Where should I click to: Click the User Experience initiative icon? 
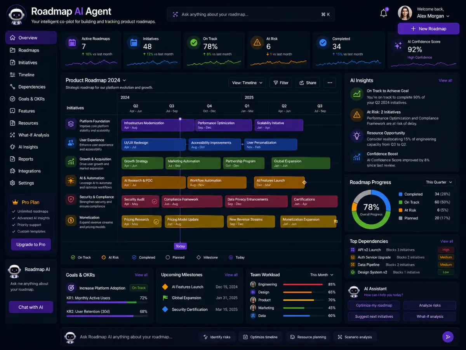coord(71,143)
